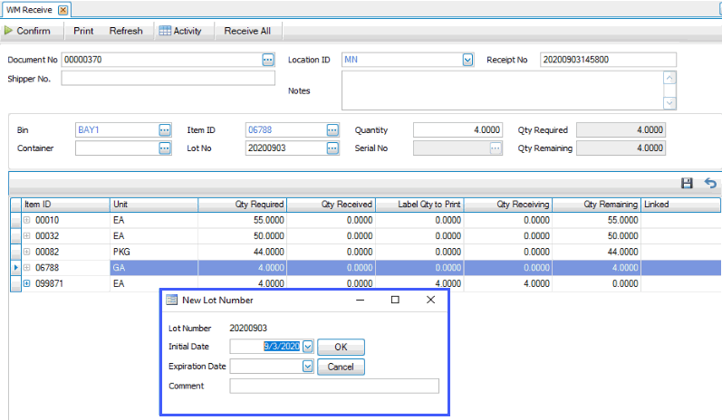The height and width of the screenshot is (420, 722).
Task: Click Receive All in the toolbar
Action: [x=247, y=31]
